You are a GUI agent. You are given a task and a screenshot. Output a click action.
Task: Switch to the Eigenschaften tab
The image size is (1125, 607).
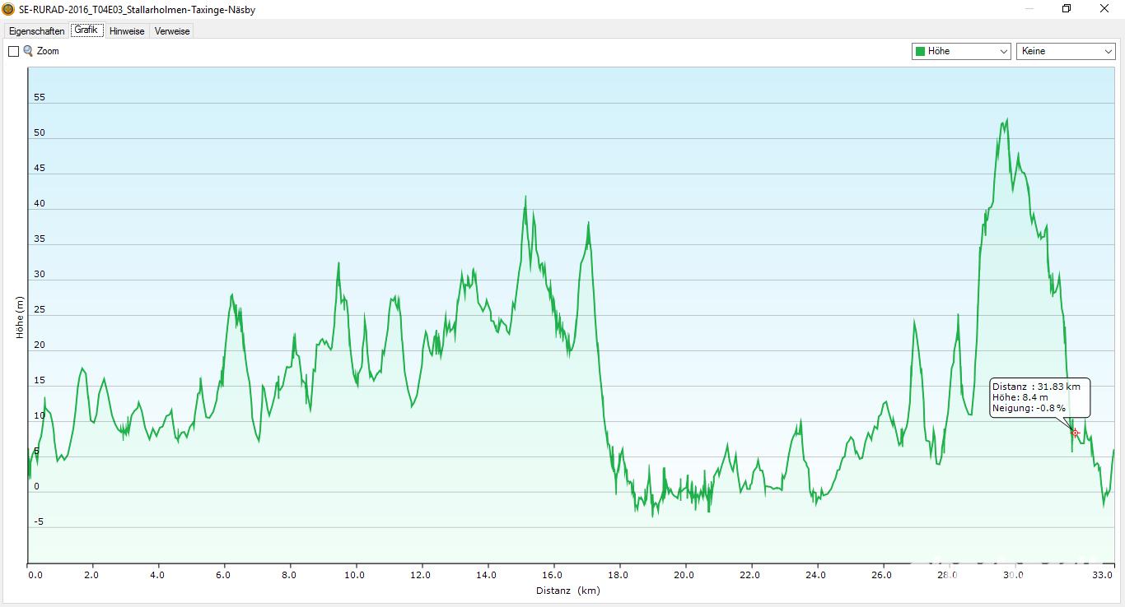click(37, 31)
